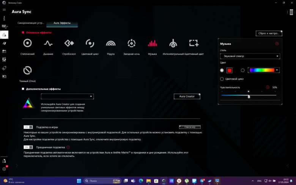Open the notifications bell in sidebar
The height and width of the screenshot is (185, 296).
tap(4, 161)
